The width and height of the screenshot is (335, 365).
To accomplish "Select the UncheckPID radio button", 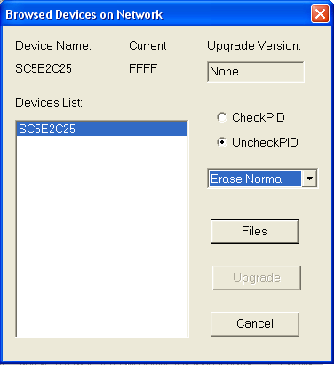I will 221,142.
